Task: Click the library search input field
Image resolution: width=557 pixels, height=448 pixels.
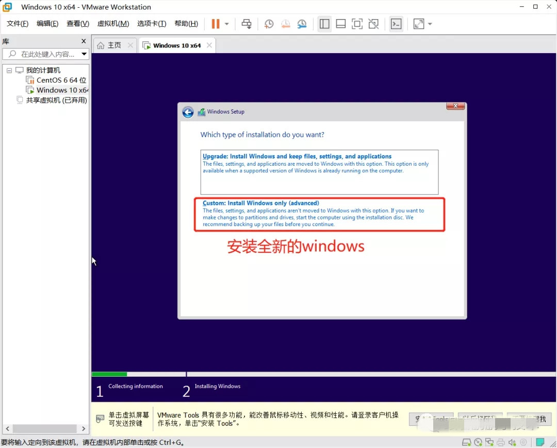Action: (46, 54)
